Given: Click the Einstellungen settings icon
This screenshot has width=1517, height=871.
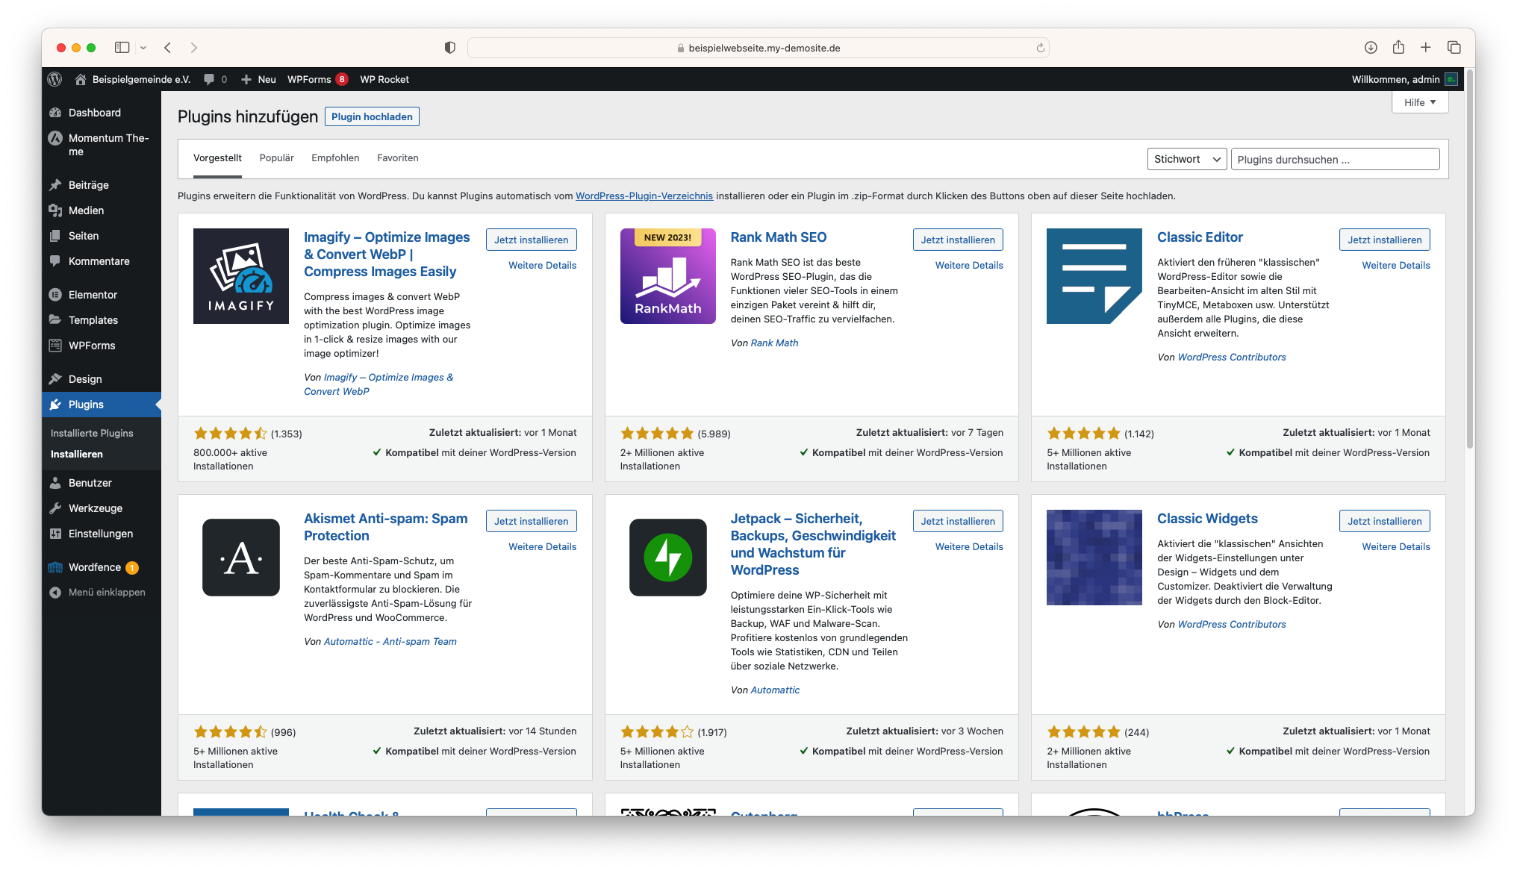Looking at the screenshot, I should coord(55,534).
